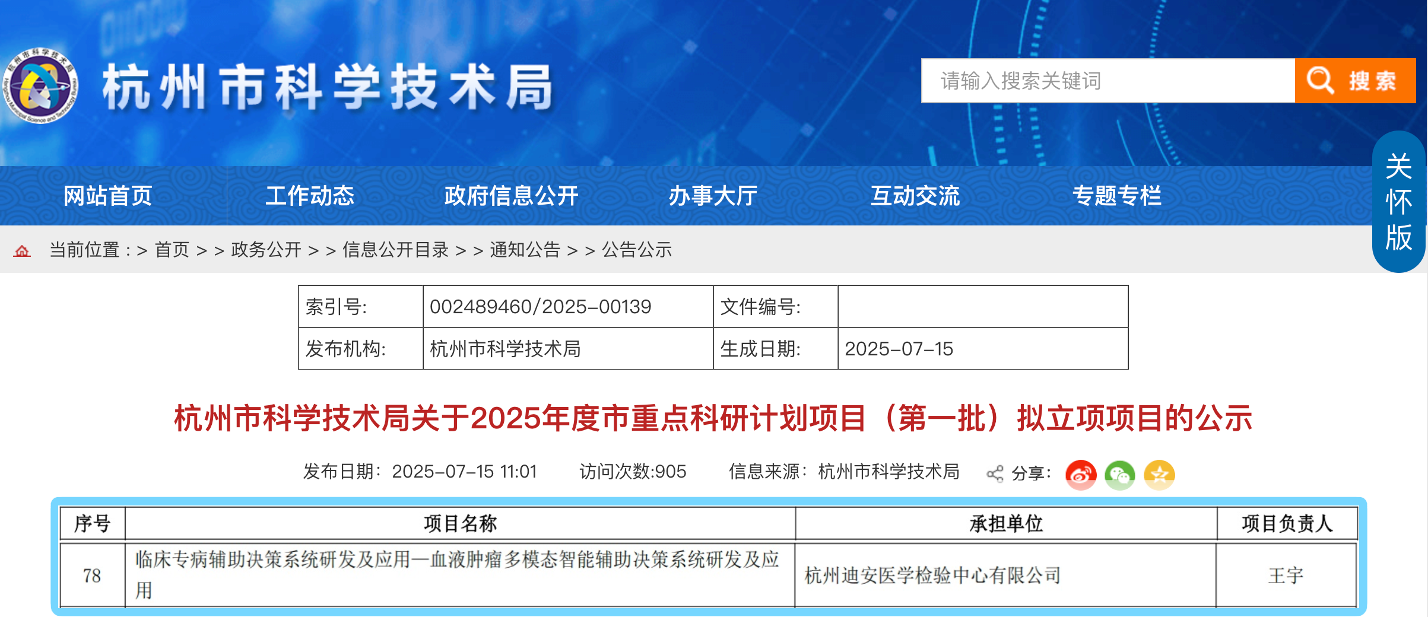The width and height of the screenshot is (1428, 617).
Task: Open the 工作动态 navigation menu
Action: point(310,196)
